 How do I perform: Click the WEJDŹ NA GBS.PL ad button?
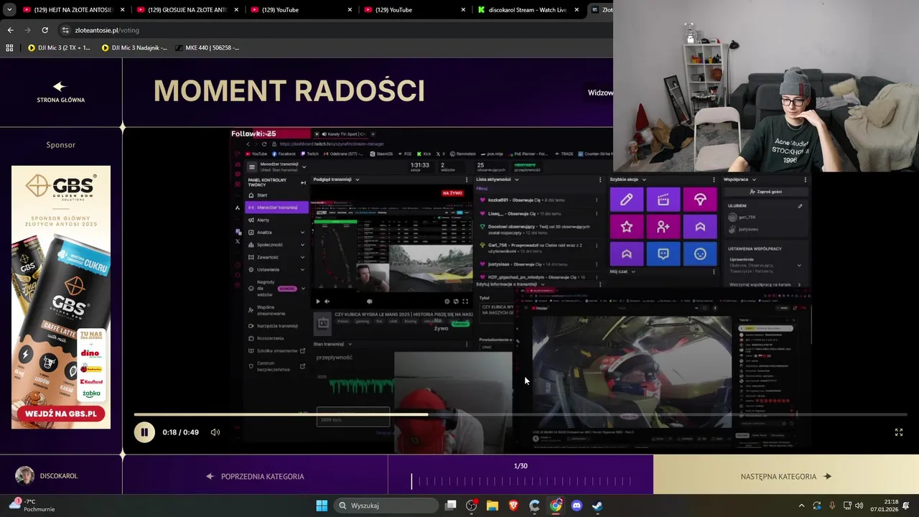point(61,414)
